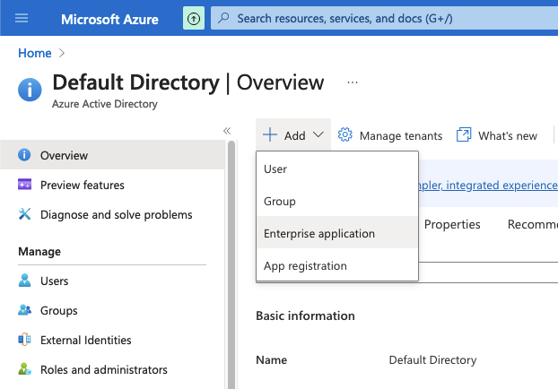Click the Home breadcrumb link
Image resolution: width=558 pixels, height=389 pixels.
[x=35, y=53]
